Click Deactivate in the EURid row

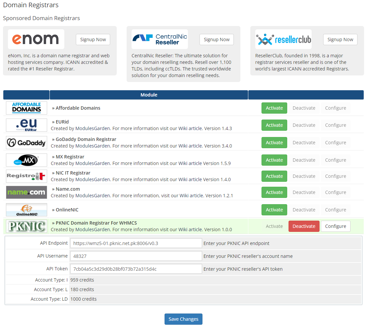[304, 125]
